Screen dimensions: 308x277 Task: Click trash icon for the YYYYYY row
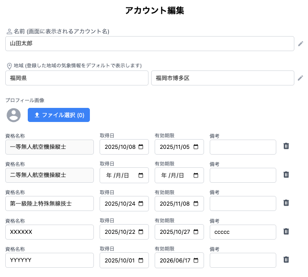(286, 260)
